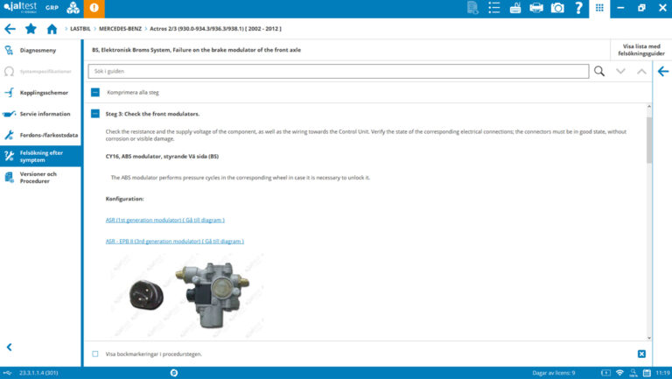The width and height of the screenshot is (672, 379).
Task: Click the Jaltest logo
Action: click(x=20, y=7)
